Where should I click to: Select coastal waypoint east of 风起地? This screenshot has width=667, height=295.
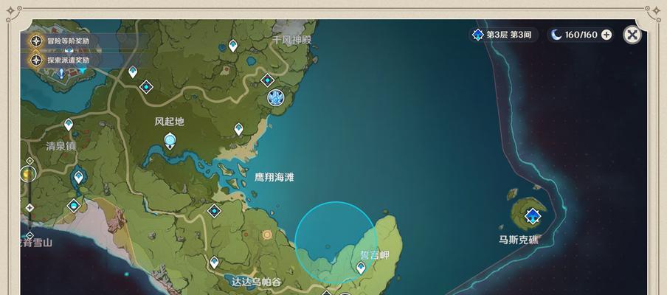[238, 129]
